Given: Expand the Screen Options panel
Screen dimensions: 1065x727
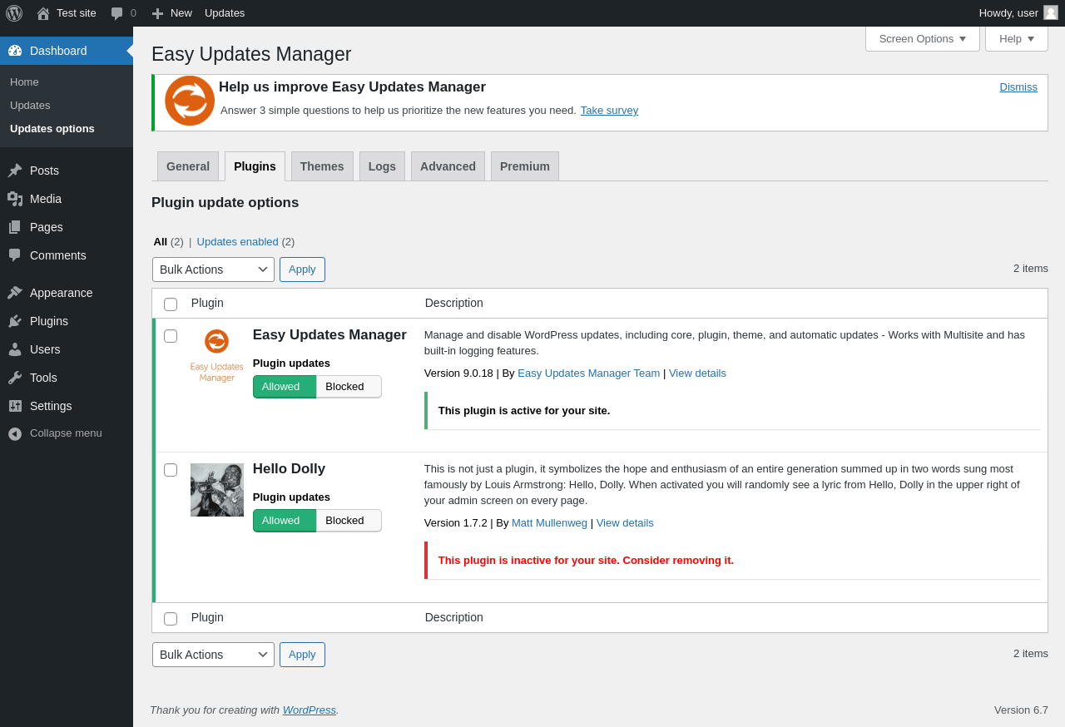Looking at the screenshot, I should pos(922,38).
